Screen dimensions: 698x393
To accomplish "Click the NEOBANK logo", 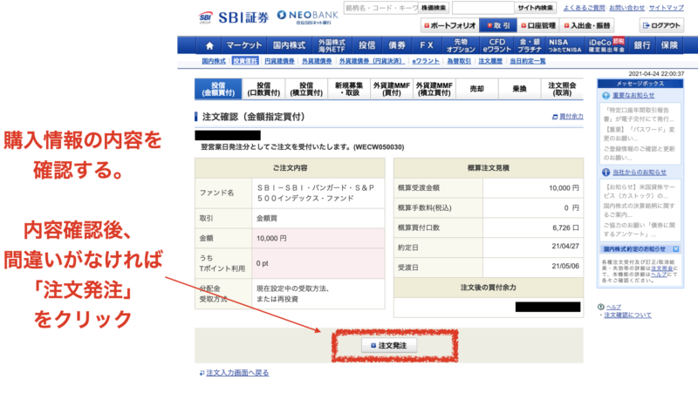I will (308, 17).
